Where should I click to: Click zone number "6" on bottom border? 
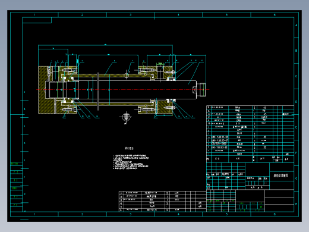[275, 214]
